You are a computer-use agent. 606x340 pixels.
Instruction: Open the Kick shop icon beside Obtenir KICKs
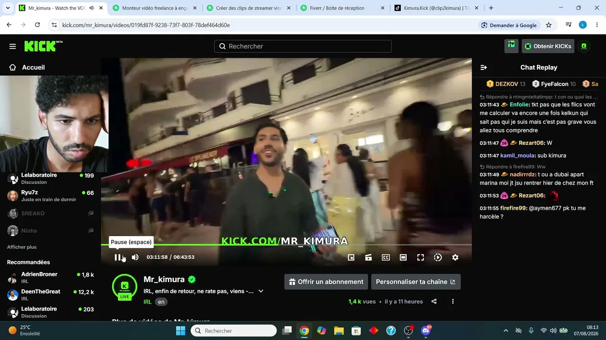click(x=511, y=45)
